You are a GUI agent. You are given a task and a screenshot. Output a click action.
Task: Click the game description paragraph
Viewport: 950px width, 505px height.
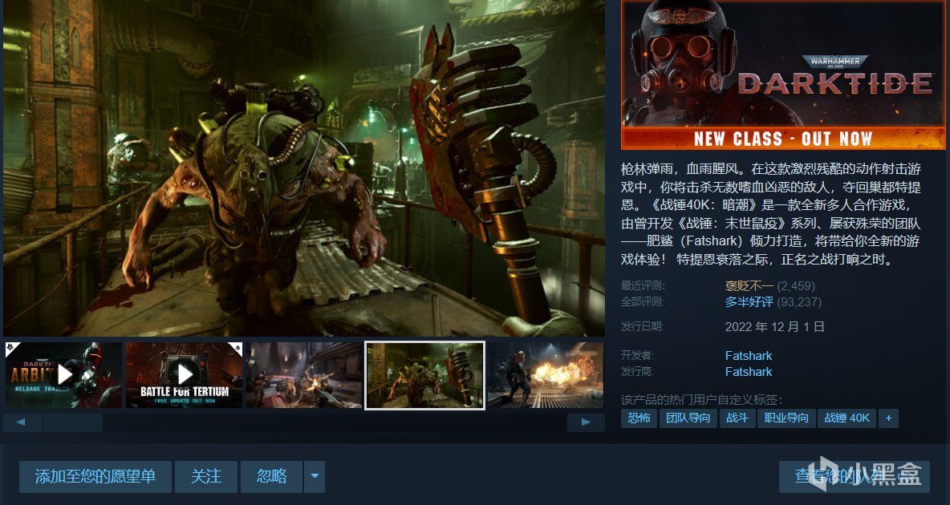(770, 214)
